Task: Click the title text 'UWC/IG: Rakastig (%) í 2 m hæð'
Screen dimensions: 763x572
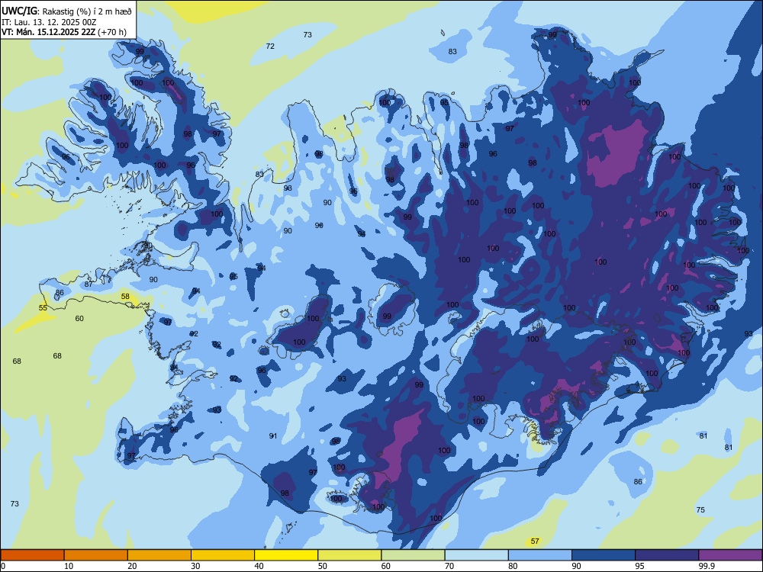Action: coord(66,11)
